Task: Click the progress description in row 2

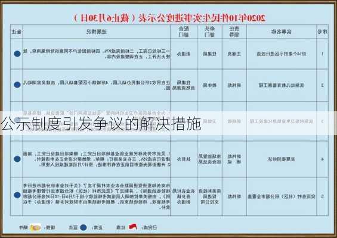Action: click(97, 85)
